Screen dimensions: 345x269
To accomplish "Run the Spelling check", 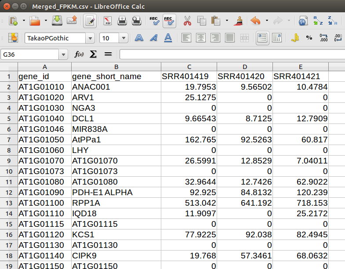I will 154,21.
